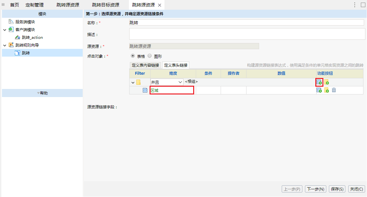
Task: Click the 描述 text area
Action: coord(247,34)
